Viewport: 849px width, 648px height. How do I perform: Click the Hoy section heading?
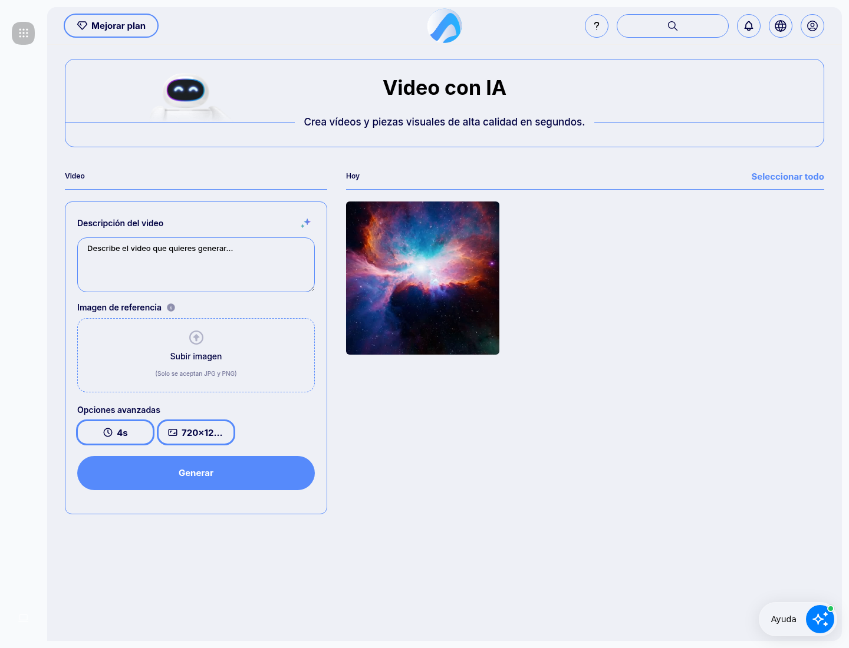click(353, 176)
